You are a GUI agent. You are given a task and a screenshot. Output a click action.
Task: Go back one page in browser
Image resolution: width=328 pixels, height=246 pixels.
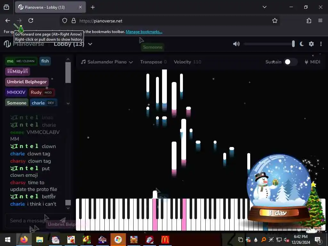8,20
